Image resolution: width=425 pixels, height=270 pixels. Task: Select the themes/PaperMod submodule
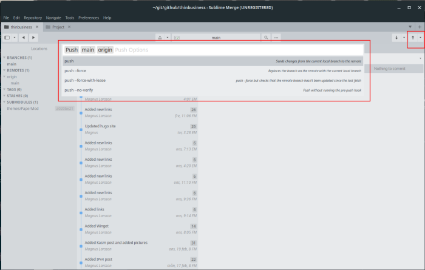point(23,109)
